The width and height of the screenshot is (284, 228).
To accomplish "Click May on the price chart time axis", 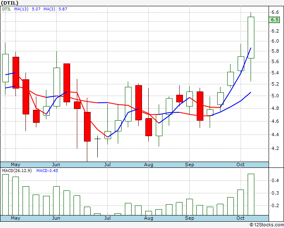I will pos(15,165).
